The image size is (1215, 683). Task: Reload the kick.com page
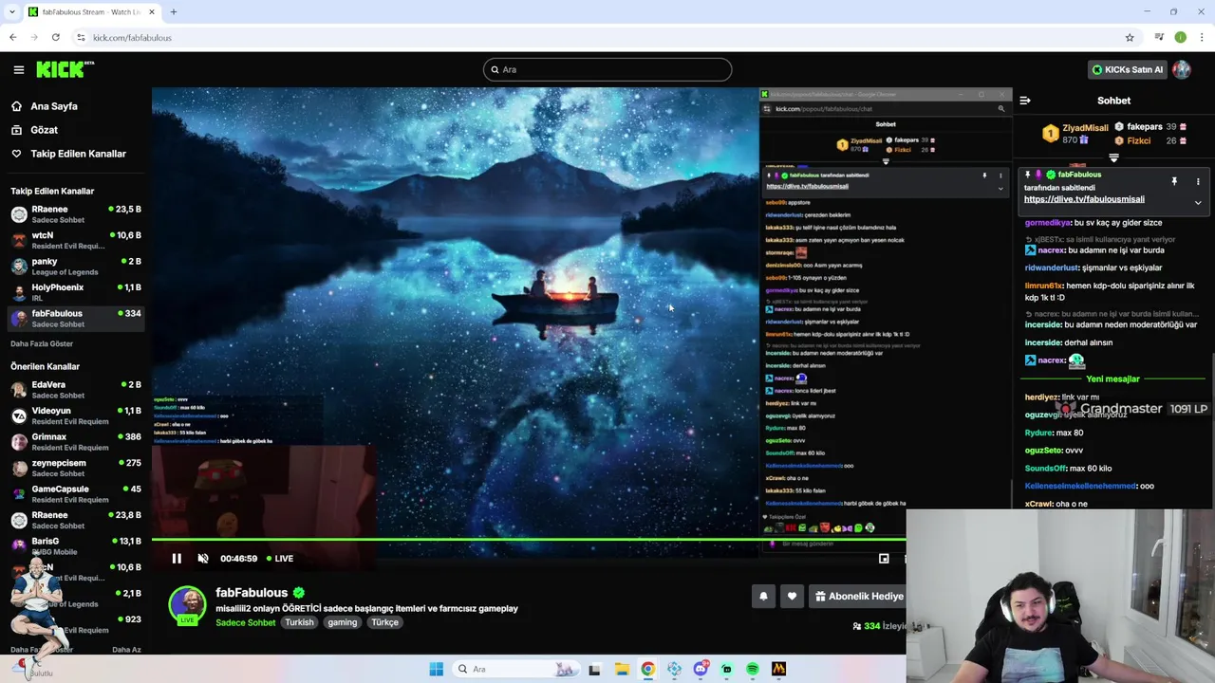point(56,37)
